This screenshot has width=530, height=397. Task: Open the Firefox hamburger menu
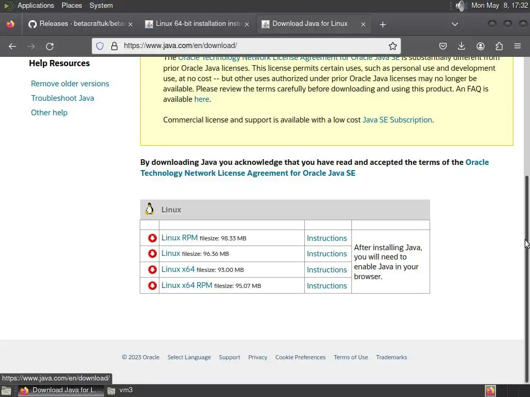(x=518, y=46)
